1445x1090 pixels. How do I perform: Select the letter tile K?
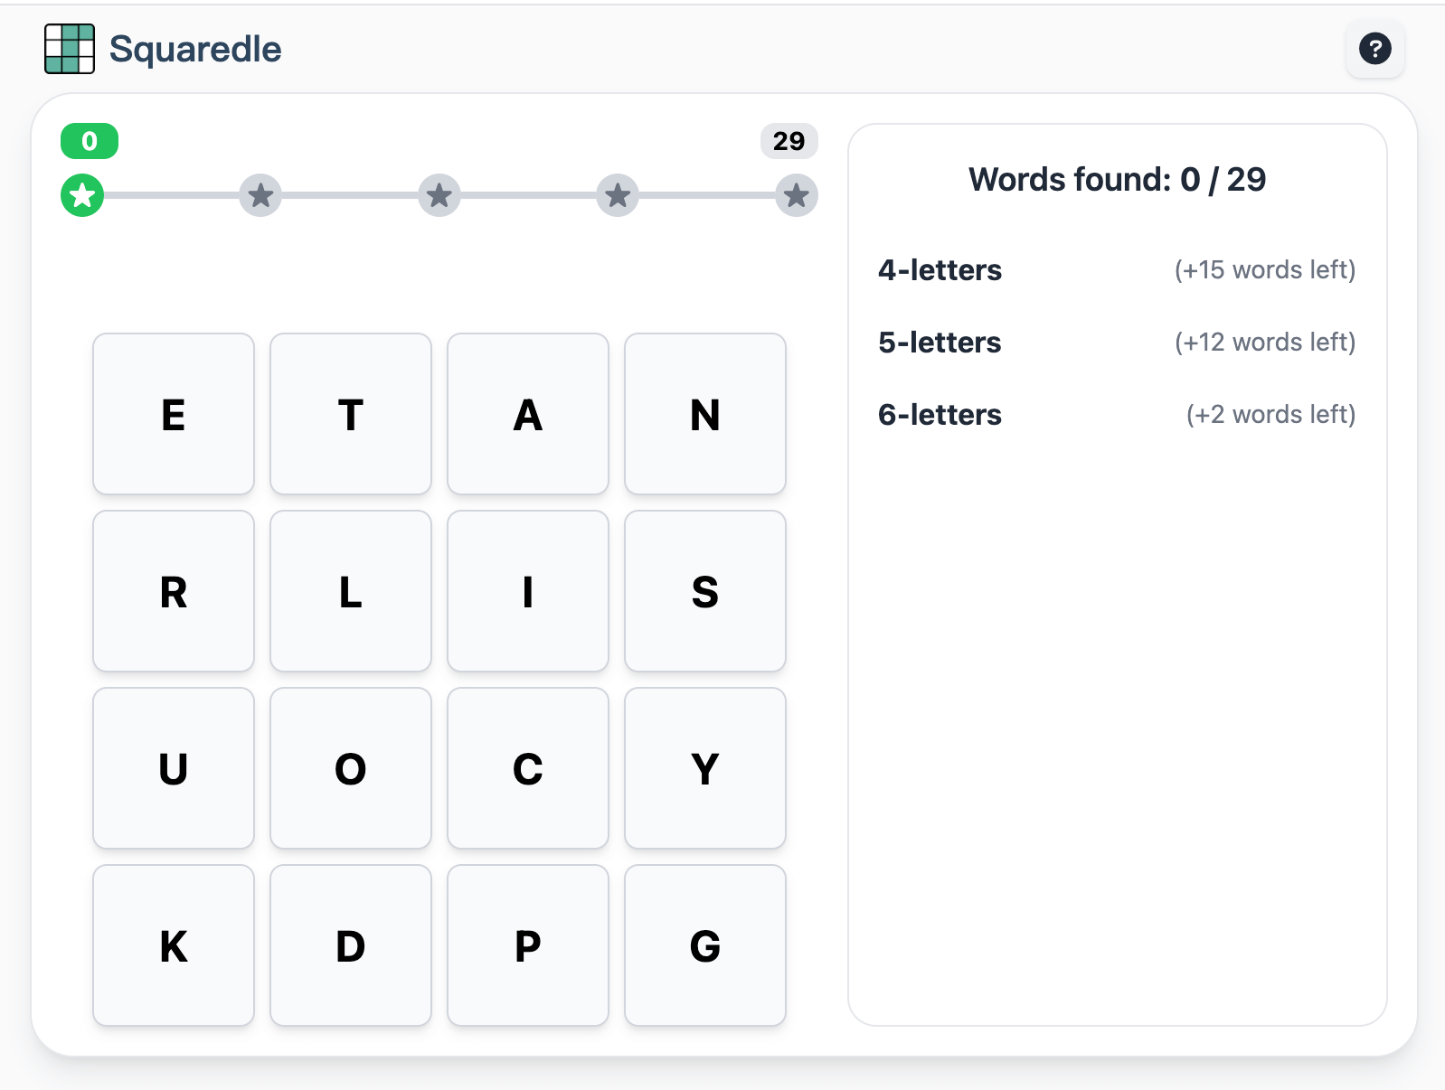pyautogui.click(x=173, y=946)
